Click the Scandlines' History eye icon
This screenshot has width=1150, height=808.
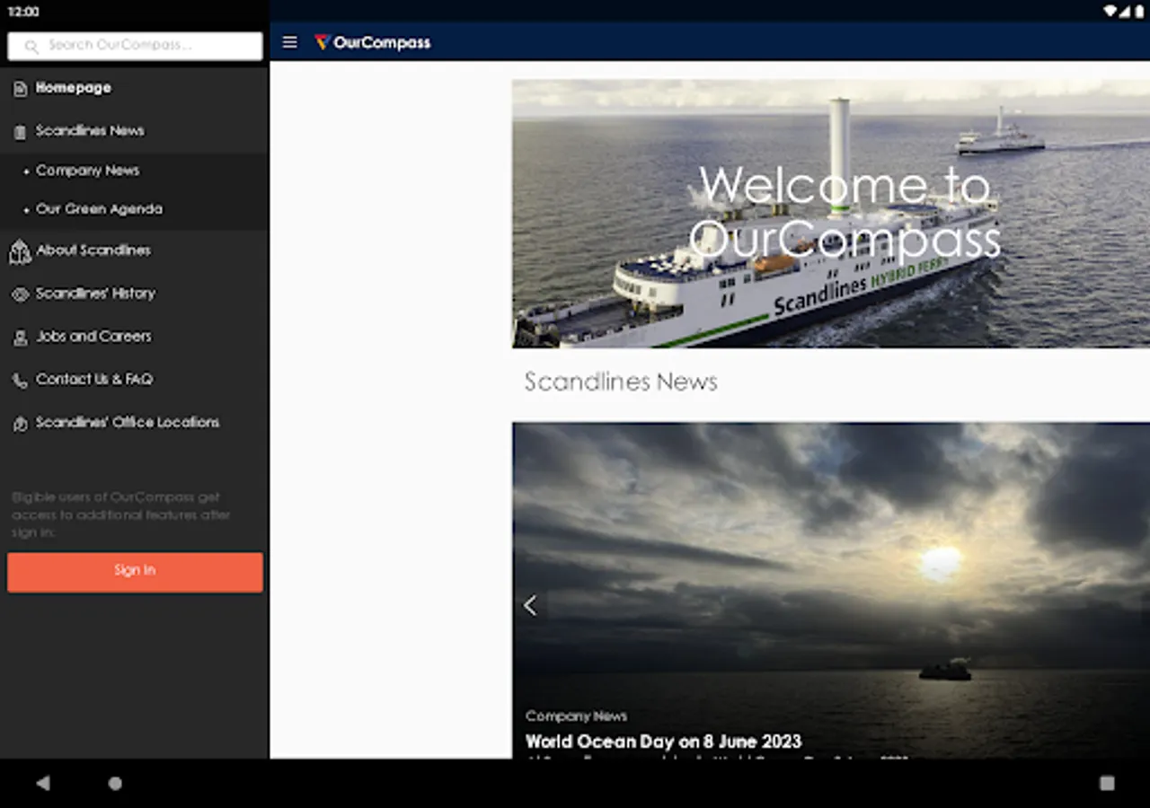pyautogui.click(x=20, y=294)
